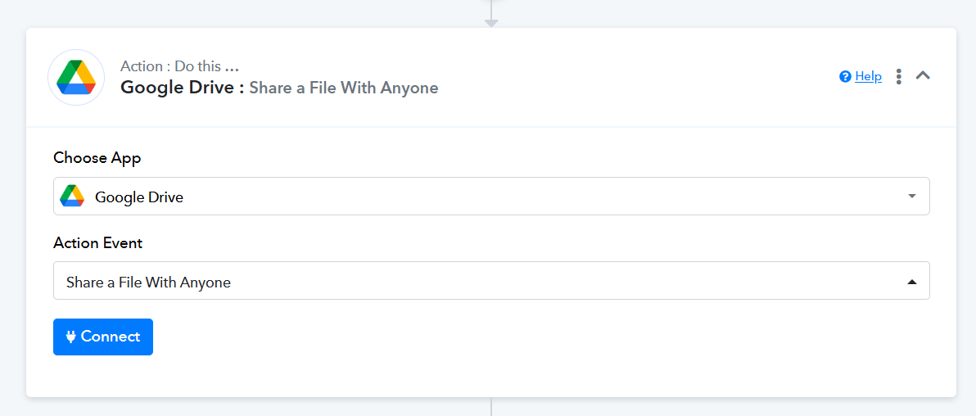The width and height of the screenshot is (976, 416).
Task: Click the connector line below the action card
Action: pos(491,407)
